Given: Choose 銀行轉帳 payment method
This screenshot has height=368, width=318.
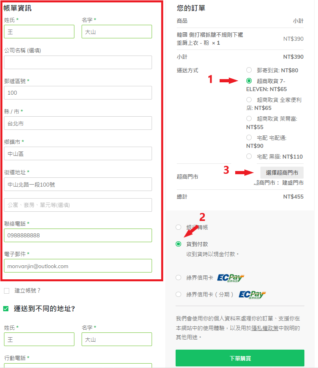Looking at the screenshot, I should coord(178,227).
